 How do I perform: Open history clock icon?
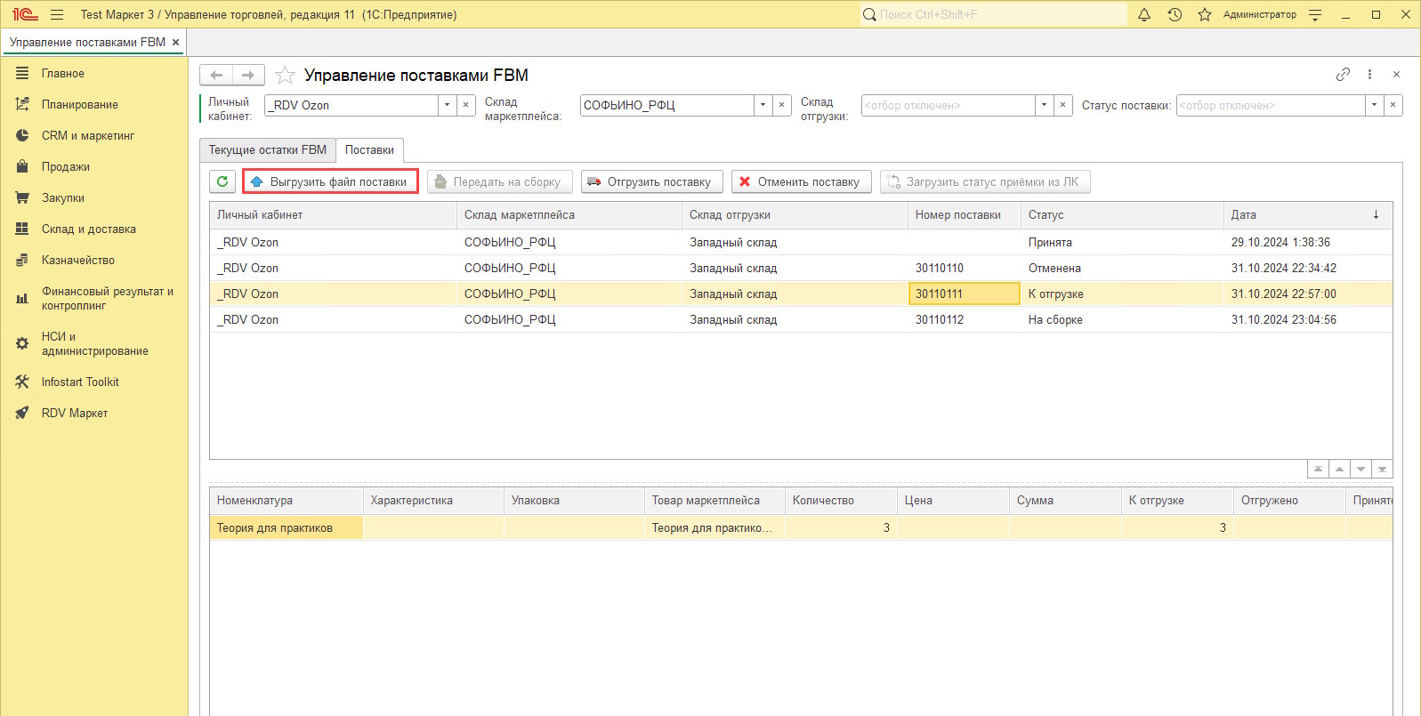click(x=1175, y=14)
